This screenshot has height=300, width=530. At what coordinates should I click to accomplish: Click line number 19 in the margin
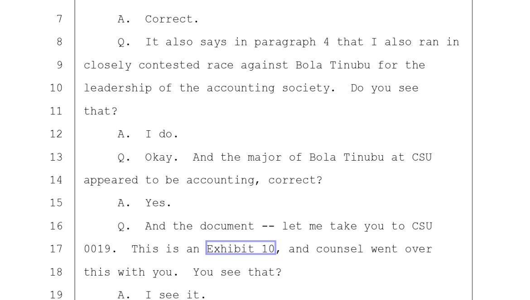click(x=56, y=295)
